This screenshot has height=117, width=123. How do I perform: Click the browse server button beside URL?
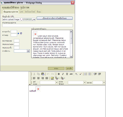click(55, 18)
